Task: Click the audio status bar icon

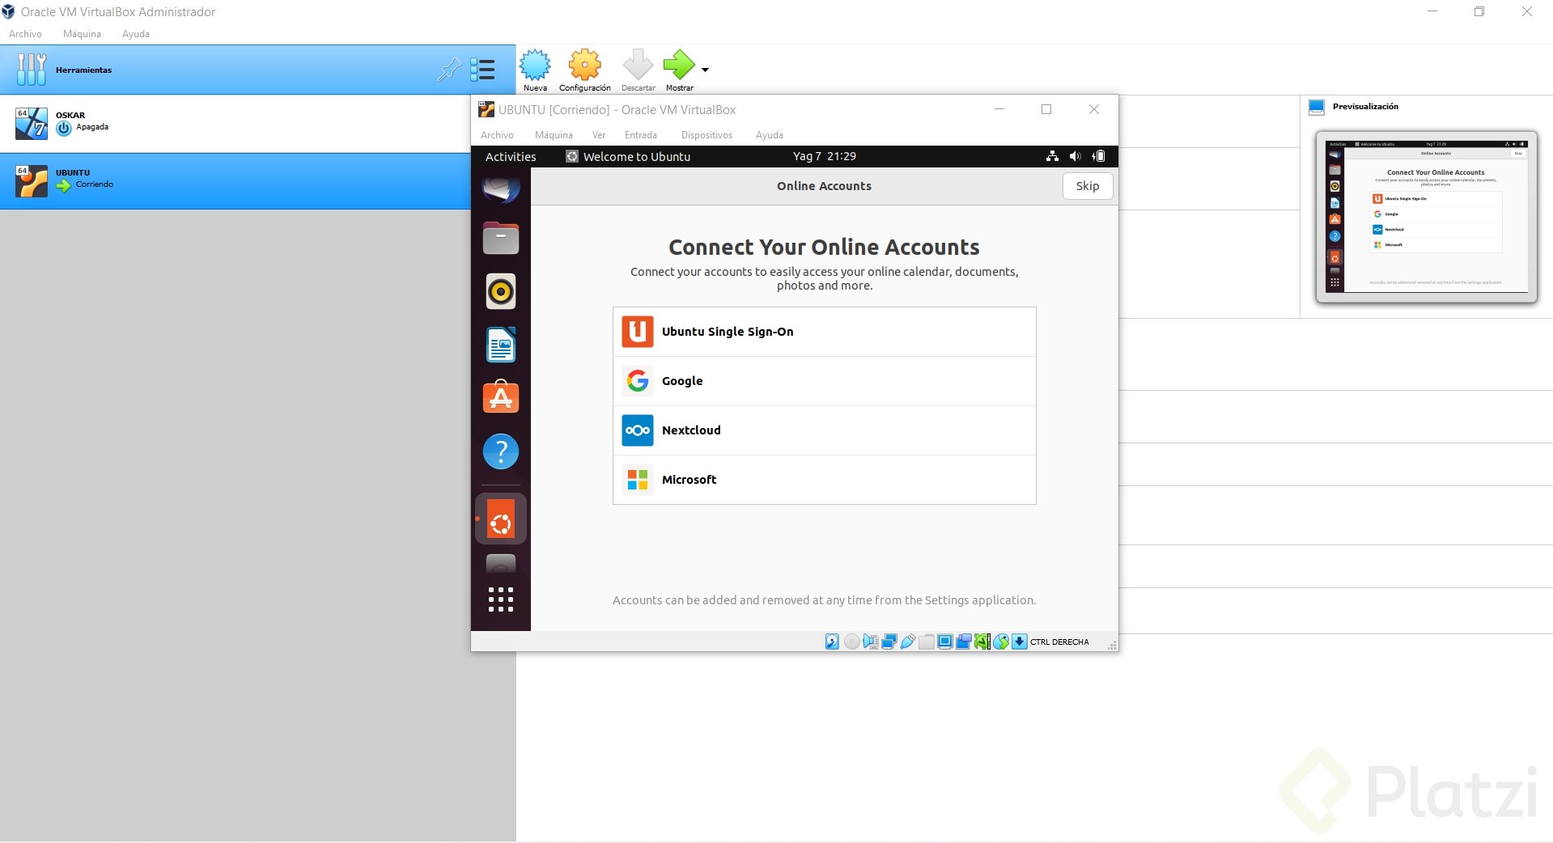Action: tap(870, 642)
